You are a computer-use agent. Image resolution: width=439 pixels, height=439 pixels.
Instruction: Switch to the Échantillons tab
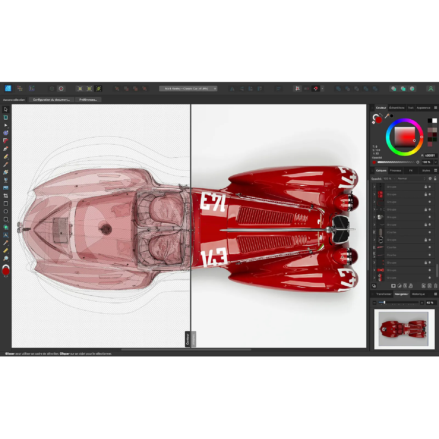pyautogui.click(x=396, y=108)
